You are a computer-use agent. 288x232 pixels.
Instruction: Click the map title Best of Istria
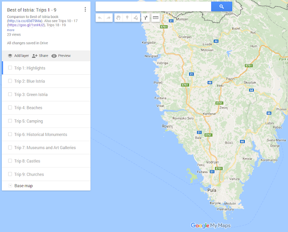coord(31,10)
